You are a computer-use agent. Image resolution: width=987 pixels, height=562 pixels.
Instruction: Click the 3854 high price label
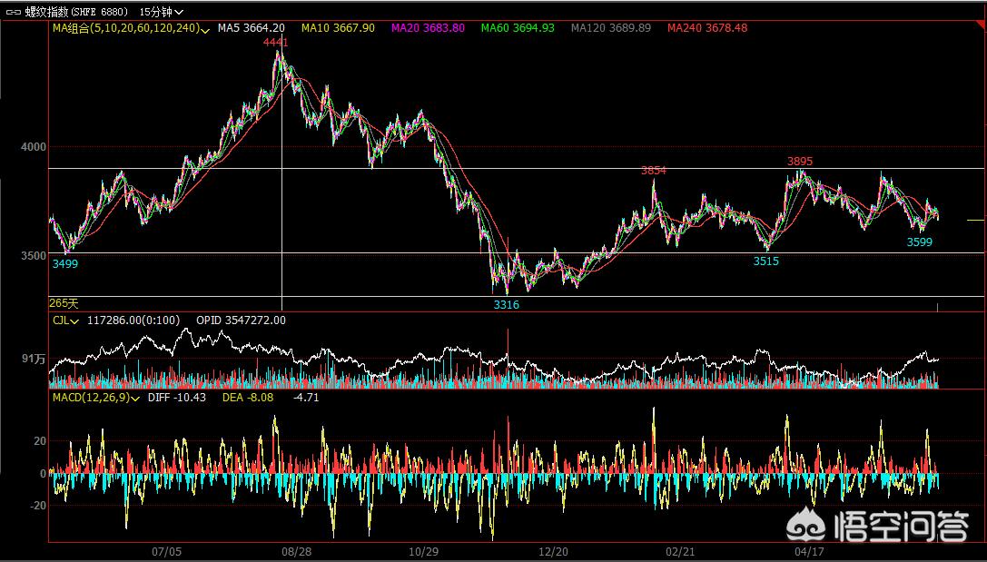tap(654, 171)
